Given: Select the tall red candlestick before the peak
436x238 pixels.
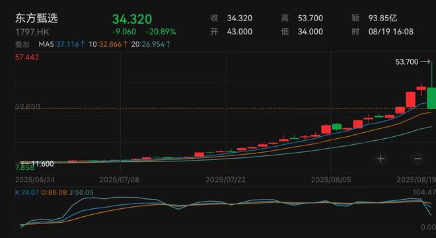Looking at the screenshot, I should 410,99.
